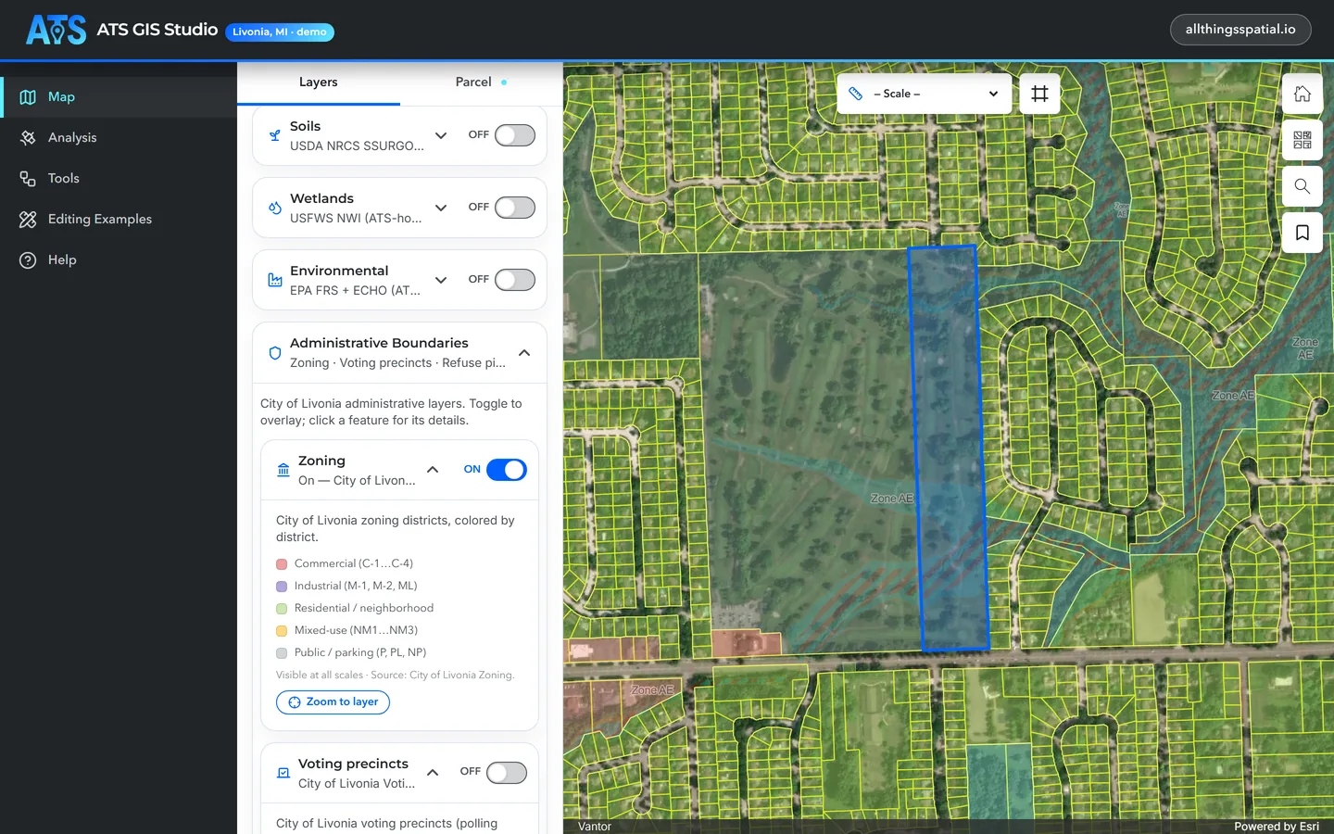Viewport: 1334px width, 834px height.
Task: Enable the Environmental layer toggle
Action: coord(515,280)
